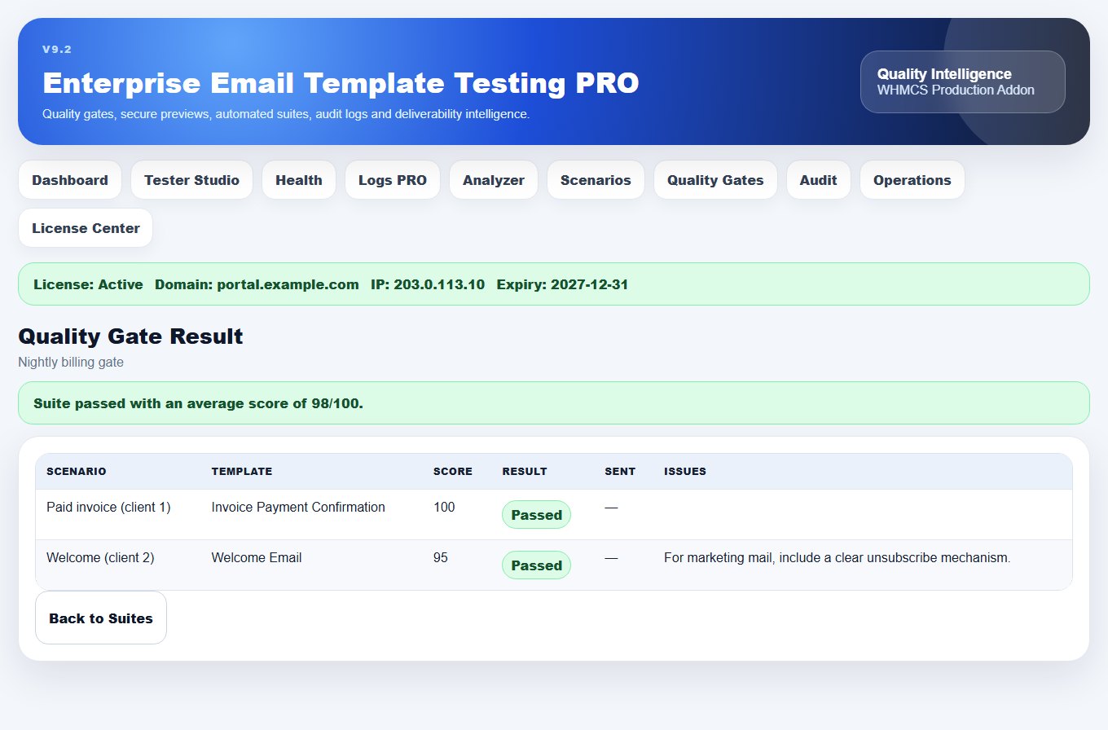Click the unsubscribe mechanism issue text
This screenshot has height=730, width=1108.
click(837, 557)
